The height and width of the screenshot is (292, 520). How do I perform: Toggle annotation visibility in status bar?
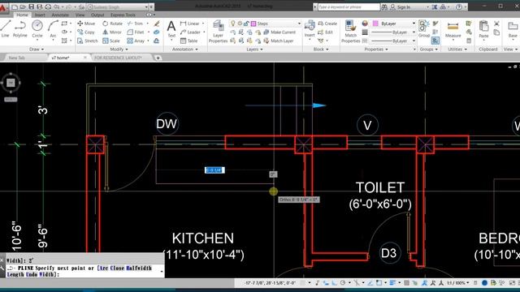pyautogui.click(x=424, y=283)
